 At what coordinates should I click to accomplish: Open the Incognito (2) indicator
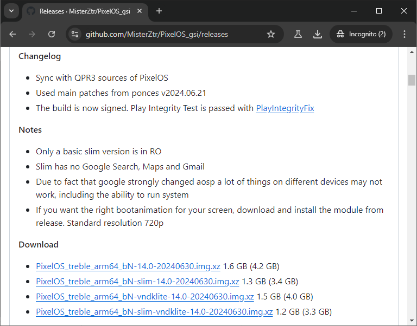(x=361, y=34)
